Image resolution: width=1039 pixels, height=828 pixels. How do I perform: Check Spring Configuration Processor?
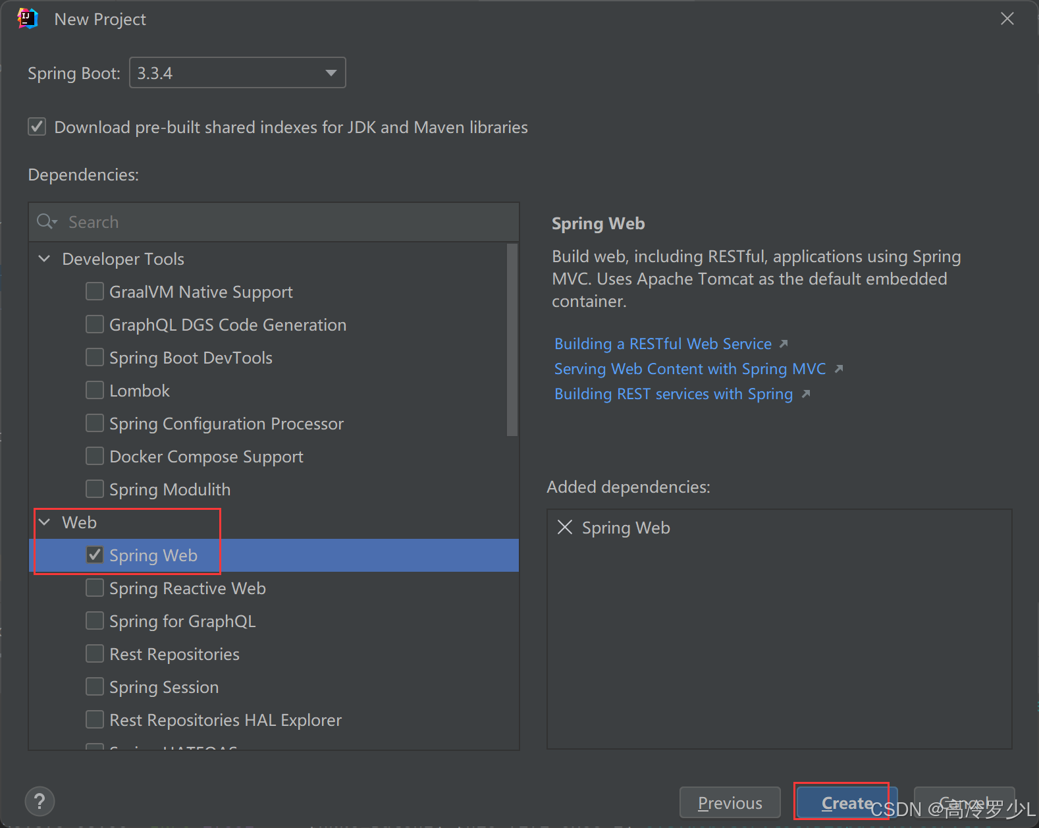point(95,423)
